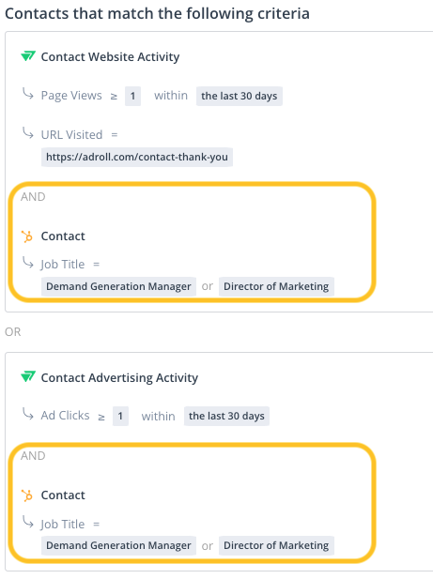Viewport: 433px width, 579px height.
Task: Click the arrow icon next to URL Visited
Action: pos(28,133)
